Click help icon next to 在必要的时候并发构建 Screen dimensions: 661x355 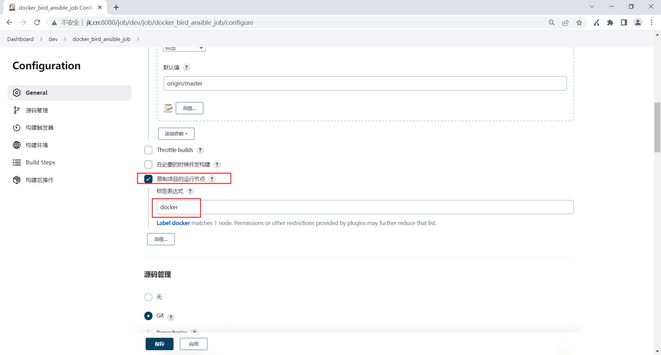tap(217, 164)
